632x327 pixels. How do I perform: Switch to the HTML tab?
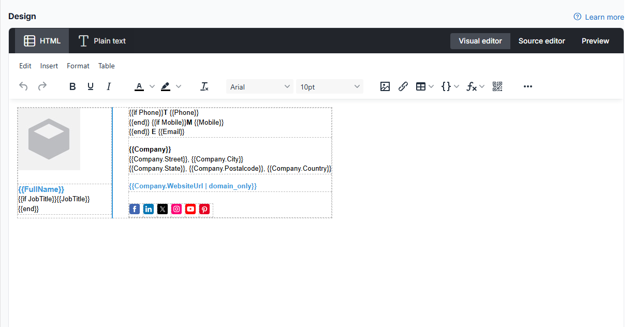[x=42, y=41]
